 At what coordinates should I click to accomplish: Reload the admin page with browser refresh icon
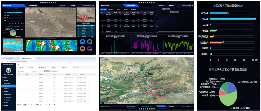(7, 61)
